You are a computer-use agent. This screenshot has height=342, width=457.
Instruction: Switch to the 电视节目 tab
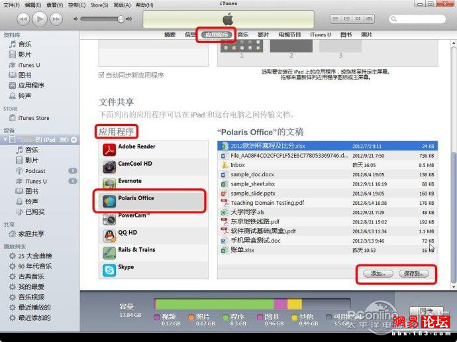289,34
